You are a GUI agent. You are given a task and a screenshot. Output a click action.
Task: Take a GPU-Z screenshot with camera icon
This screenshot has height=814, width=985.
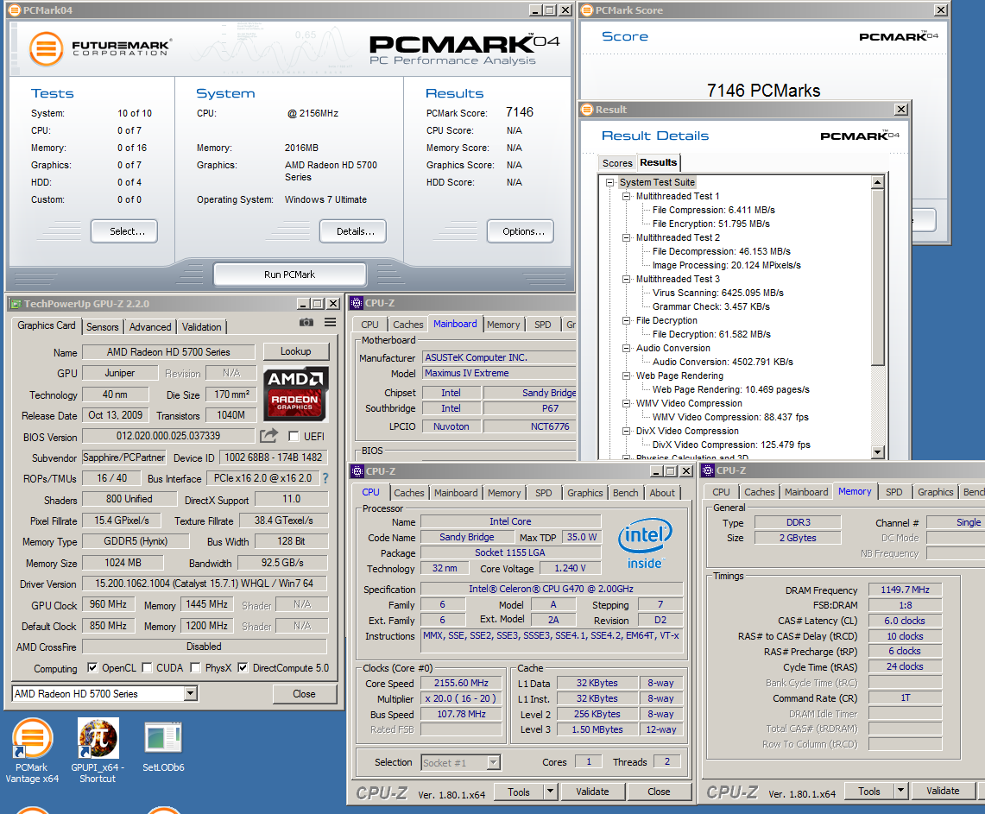[x=306, y=322]
